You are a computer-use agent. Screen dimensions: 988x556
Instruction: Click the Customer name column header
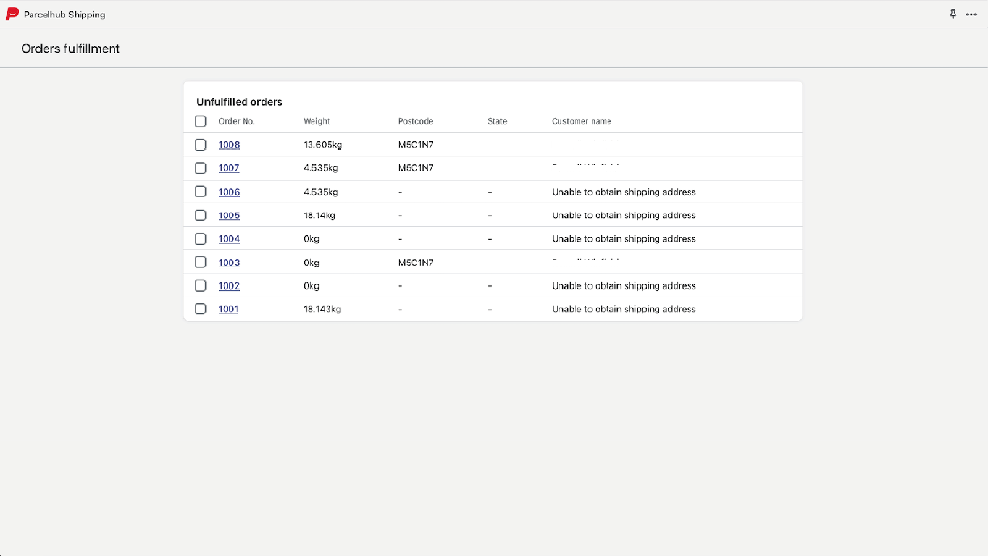tap(582, 121)
